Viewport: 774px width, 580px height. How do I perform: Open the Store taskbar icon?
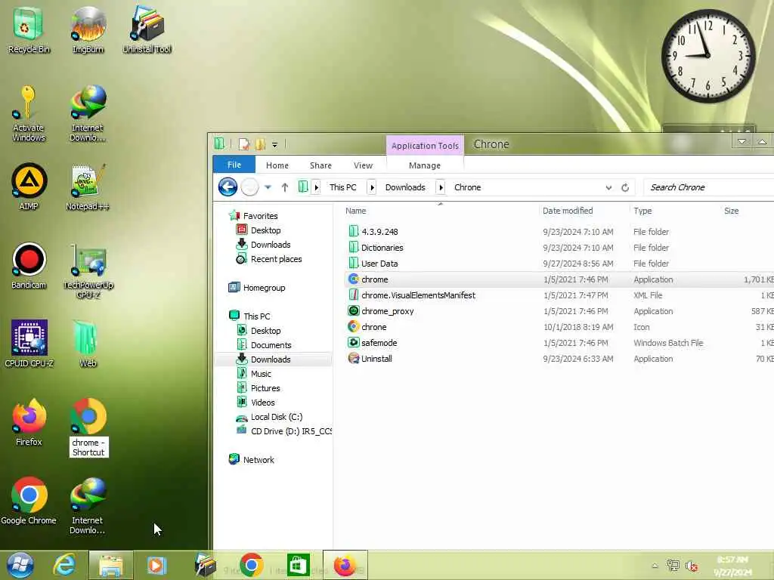tap(298, 565)
